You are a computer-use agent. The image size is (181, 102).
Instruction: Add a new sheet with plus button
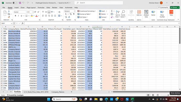tap(71, 92)
